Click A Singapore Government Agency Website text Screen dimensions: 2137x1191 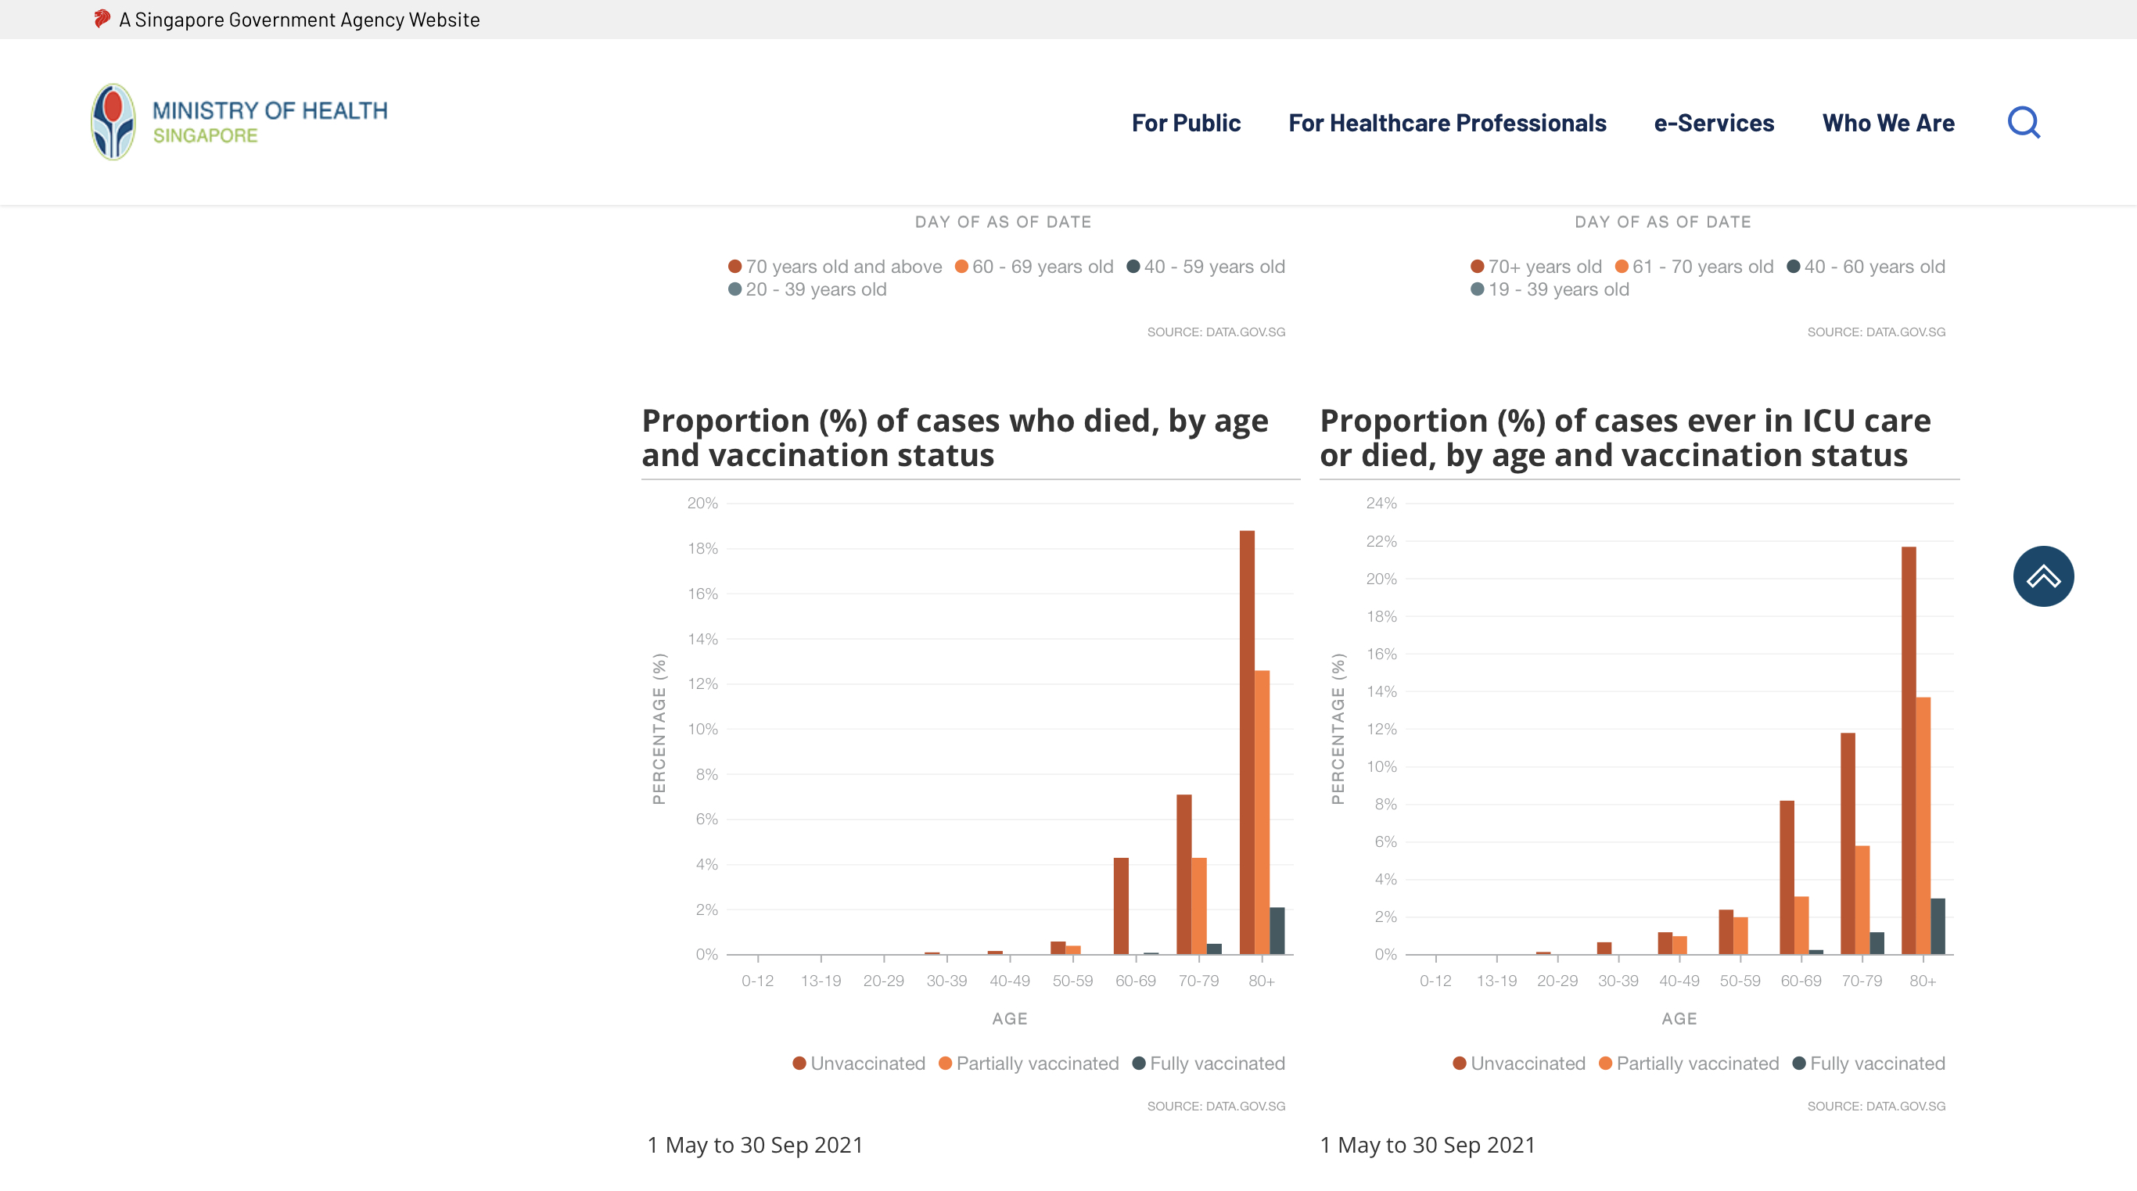[x=300, y=19]
